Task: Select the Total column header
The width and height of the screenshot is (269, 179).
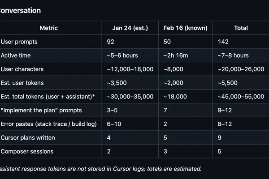Action: coord(241,28)
